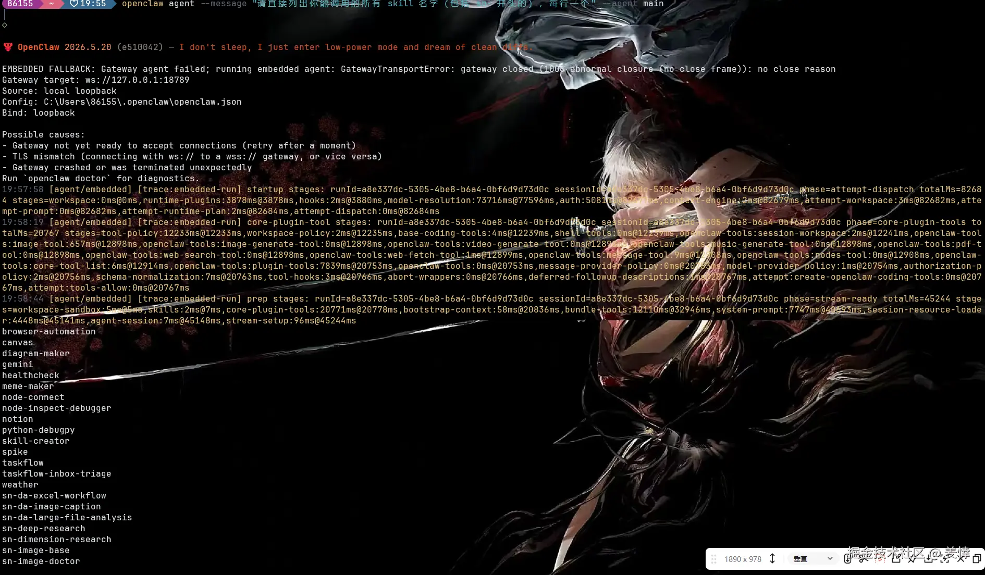Click the 'Possible causes:' heading

tap(43, 135)
